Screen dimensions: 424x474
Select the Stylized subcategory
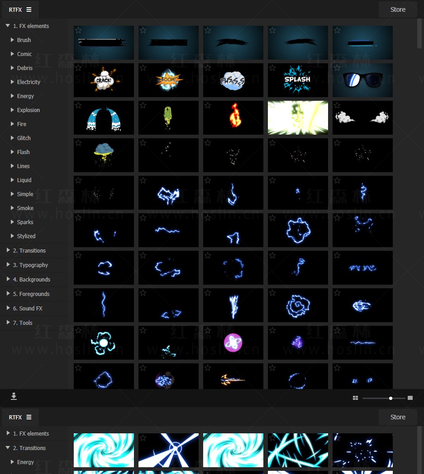(x=26, y=236)
